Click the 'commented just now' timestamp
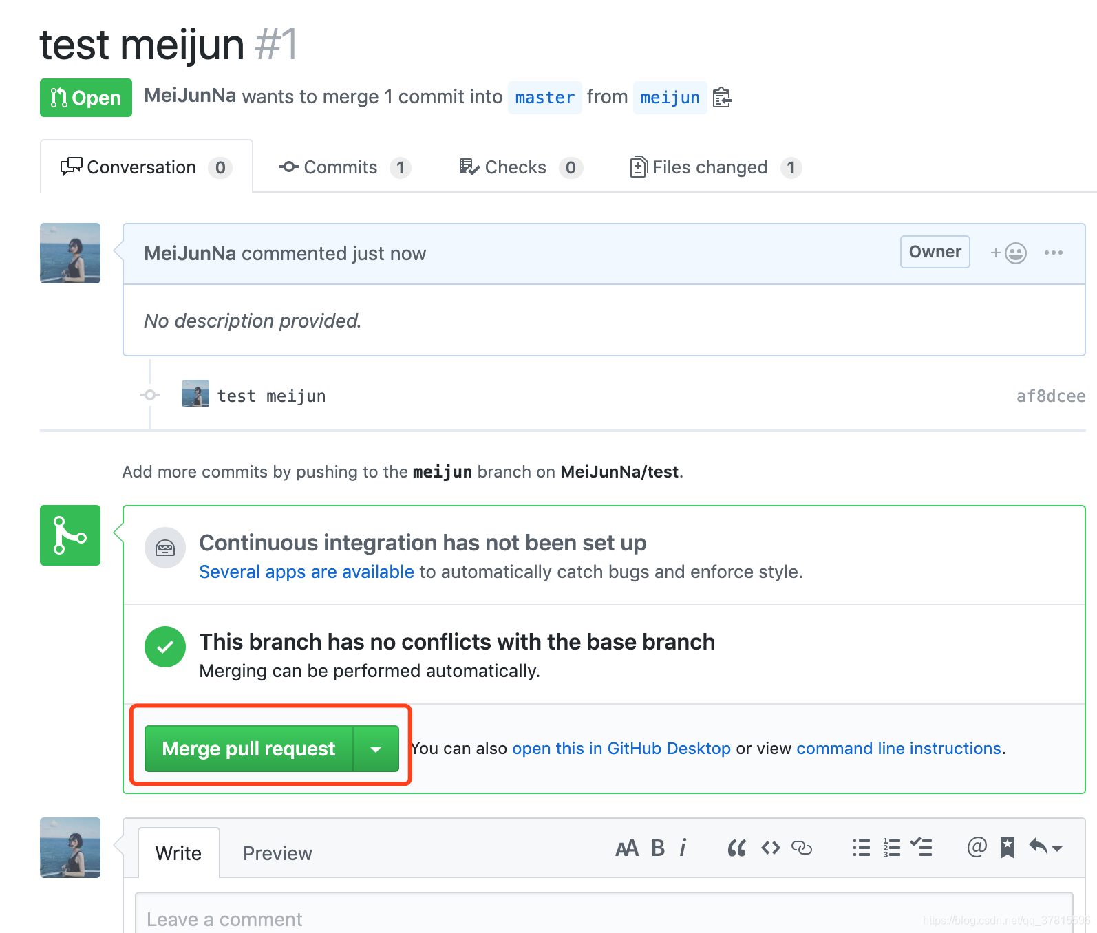Screen dimensions: 1097x933 click(x=334, y=253)
